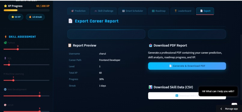Click the lightning icon beside Skill Assessment
The width and height of the screenshot is (242, 112).
coord(6,37)
